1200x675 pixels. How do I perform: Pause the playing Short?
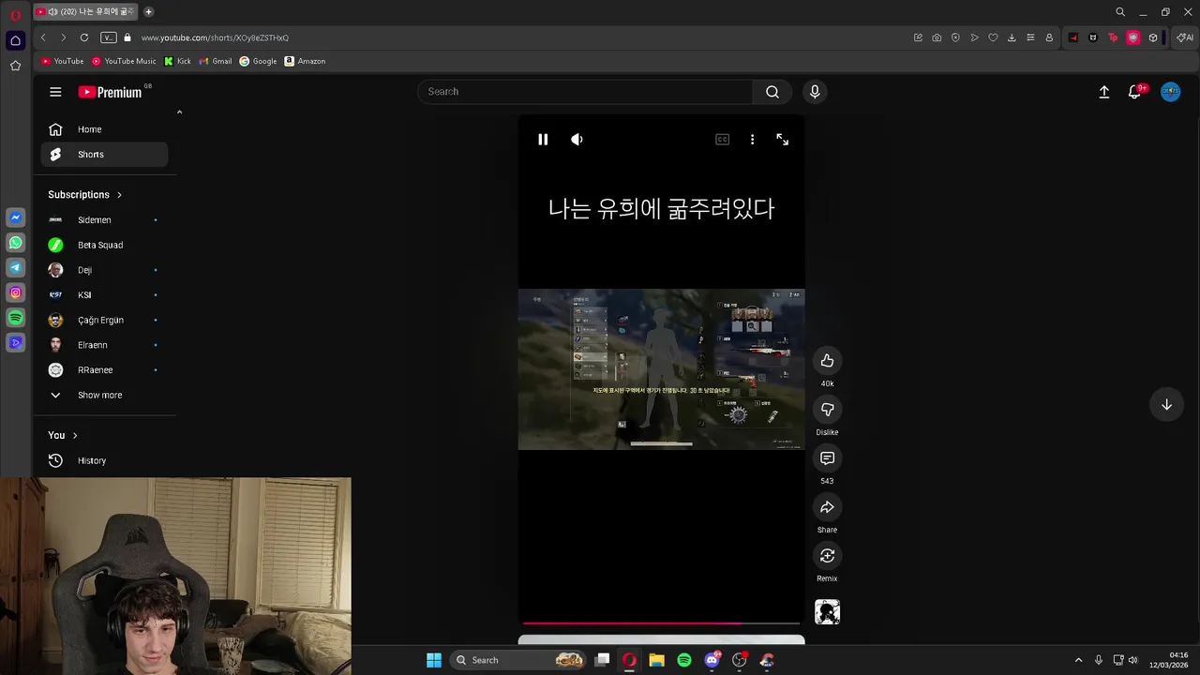(543, 140)
